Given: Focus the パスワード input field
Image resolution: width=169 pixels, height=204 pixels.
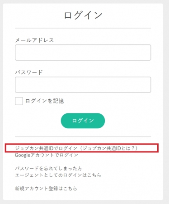Looking at the screenshot, I should 83,85.
